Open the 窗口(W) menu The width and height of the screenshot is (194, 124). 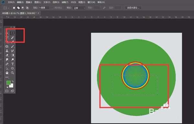coord(91,2)
